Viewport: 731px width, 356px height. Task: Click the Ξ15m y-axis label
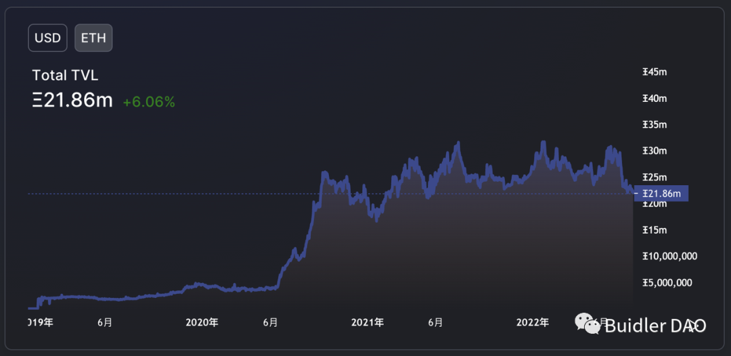(655, 230)
